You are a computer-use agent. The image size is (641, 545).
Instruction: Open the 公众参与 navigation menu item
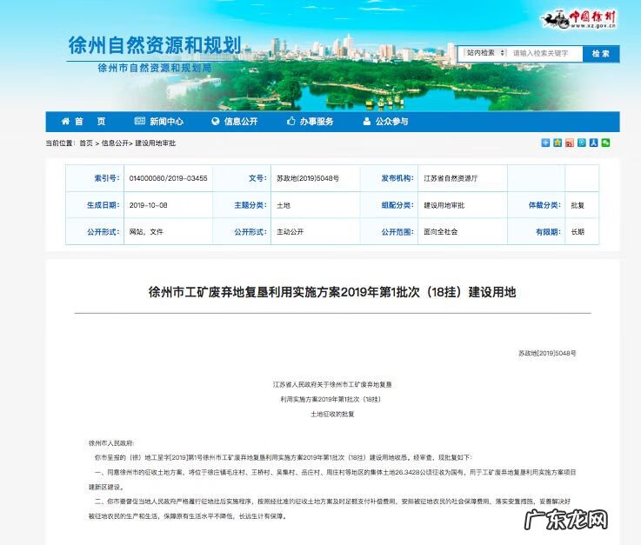[391, 122]
